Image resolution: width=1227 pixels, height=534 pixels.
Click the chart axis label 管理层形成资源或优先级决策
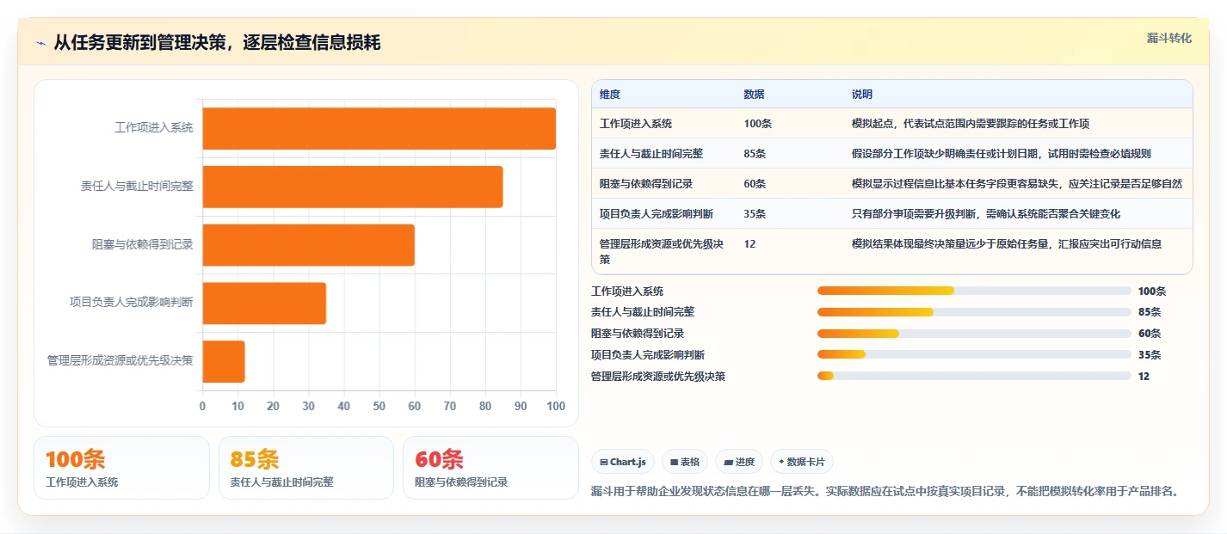[120, 361]
